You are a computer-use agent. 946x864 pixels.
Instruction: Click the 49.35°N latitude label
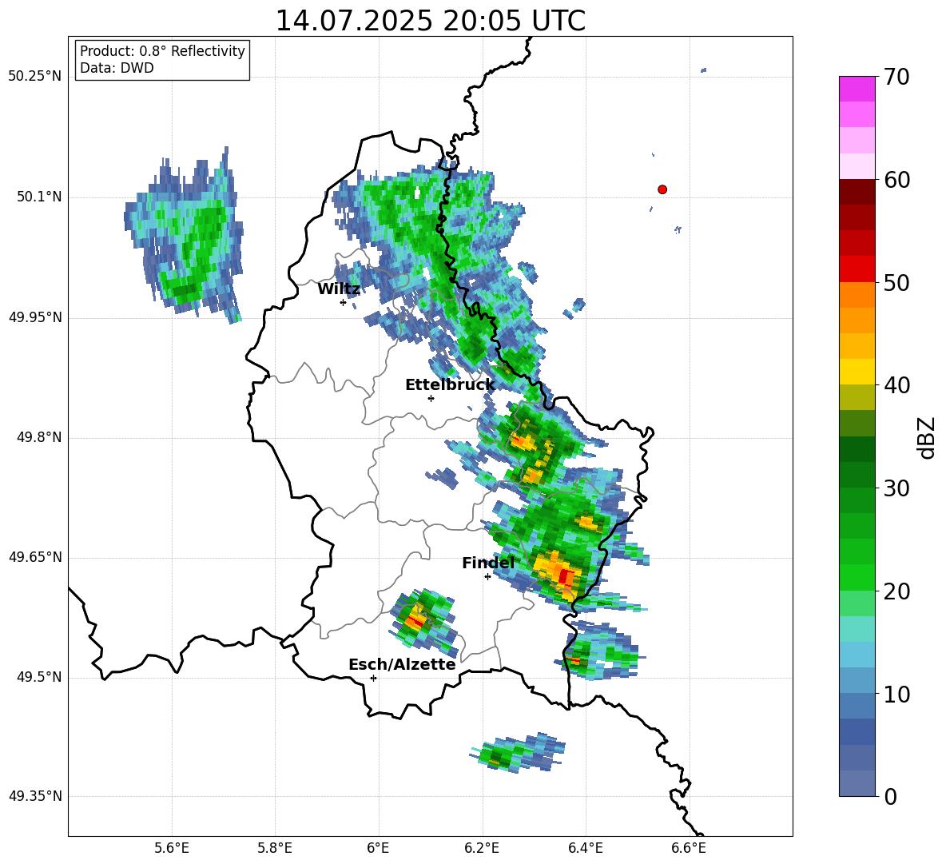(x=35, y=796)
